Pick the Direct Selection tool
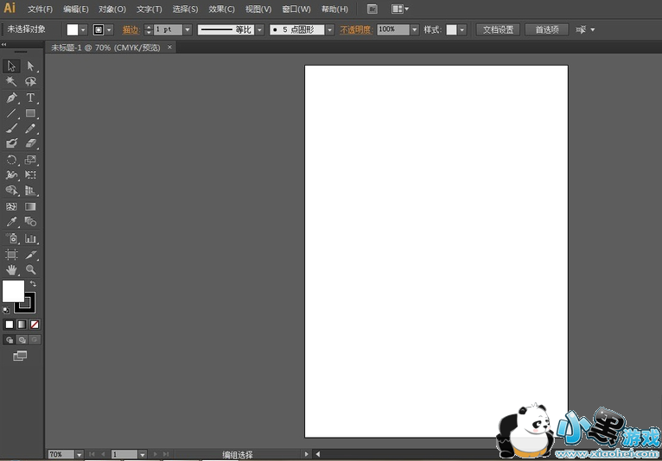Screen dimensions: 662x461 [31, 66]
